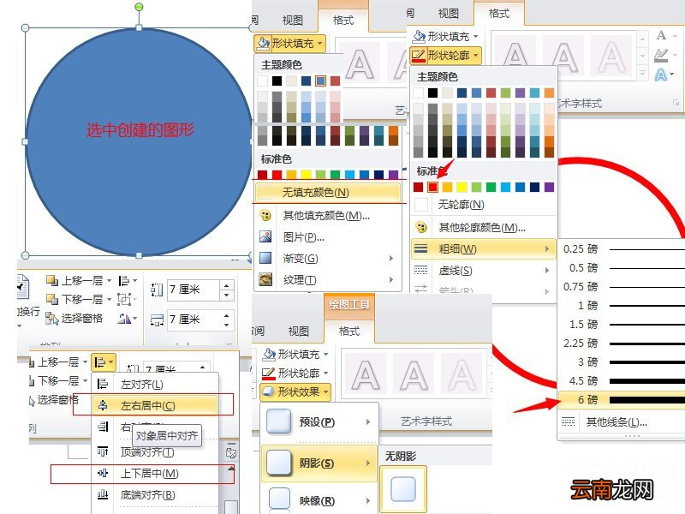Select the 2.25 磅 line weight
The height and width of the screenshot is (514, 685).
coord(622,344)
